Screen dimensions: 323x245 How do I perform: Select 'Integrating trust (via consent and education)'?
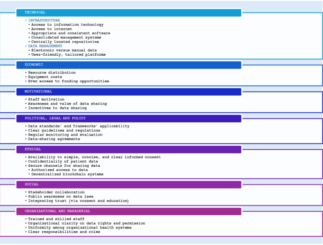point(78,201)
